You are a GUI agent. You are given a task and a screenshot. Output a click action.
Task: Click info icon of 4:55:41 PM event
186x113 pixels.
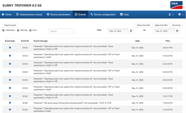10,48
